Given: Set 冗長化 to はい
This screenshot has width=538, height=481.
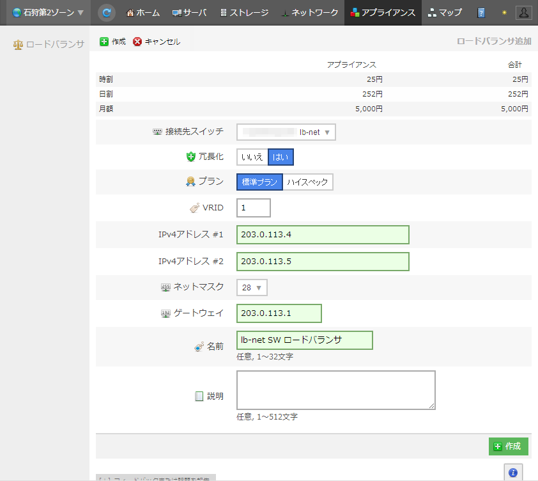Looking at the screenshot, I should click(281, 157).
